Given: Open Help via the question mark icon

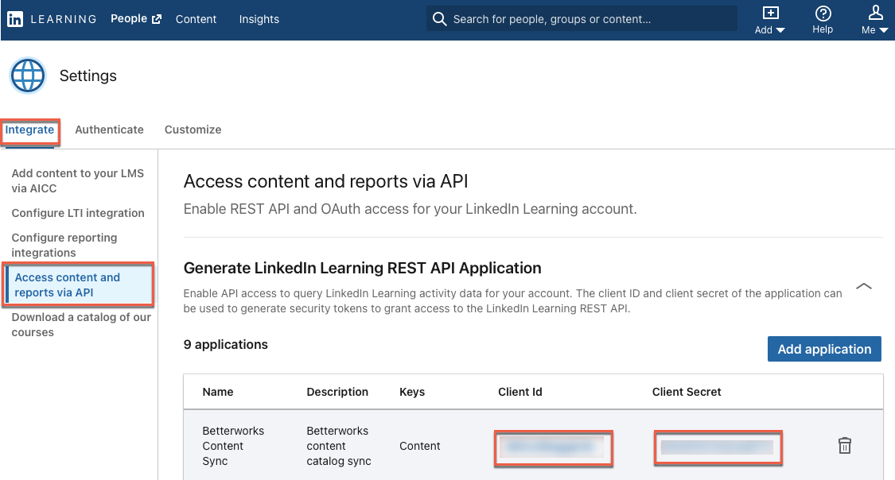Looking at the screenshot, I should pos(823,14).
